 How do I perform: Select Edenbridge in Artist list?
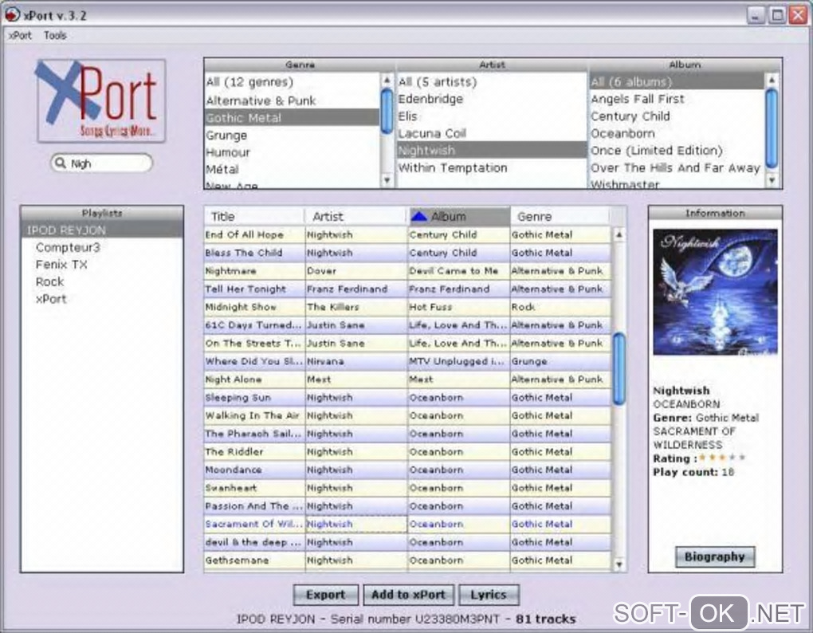492,99
